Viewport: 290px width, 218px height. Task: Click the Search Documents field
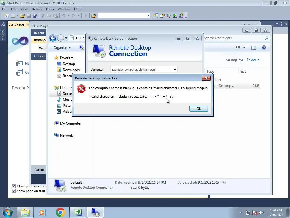pyautogui.click(x=234, y=38)
